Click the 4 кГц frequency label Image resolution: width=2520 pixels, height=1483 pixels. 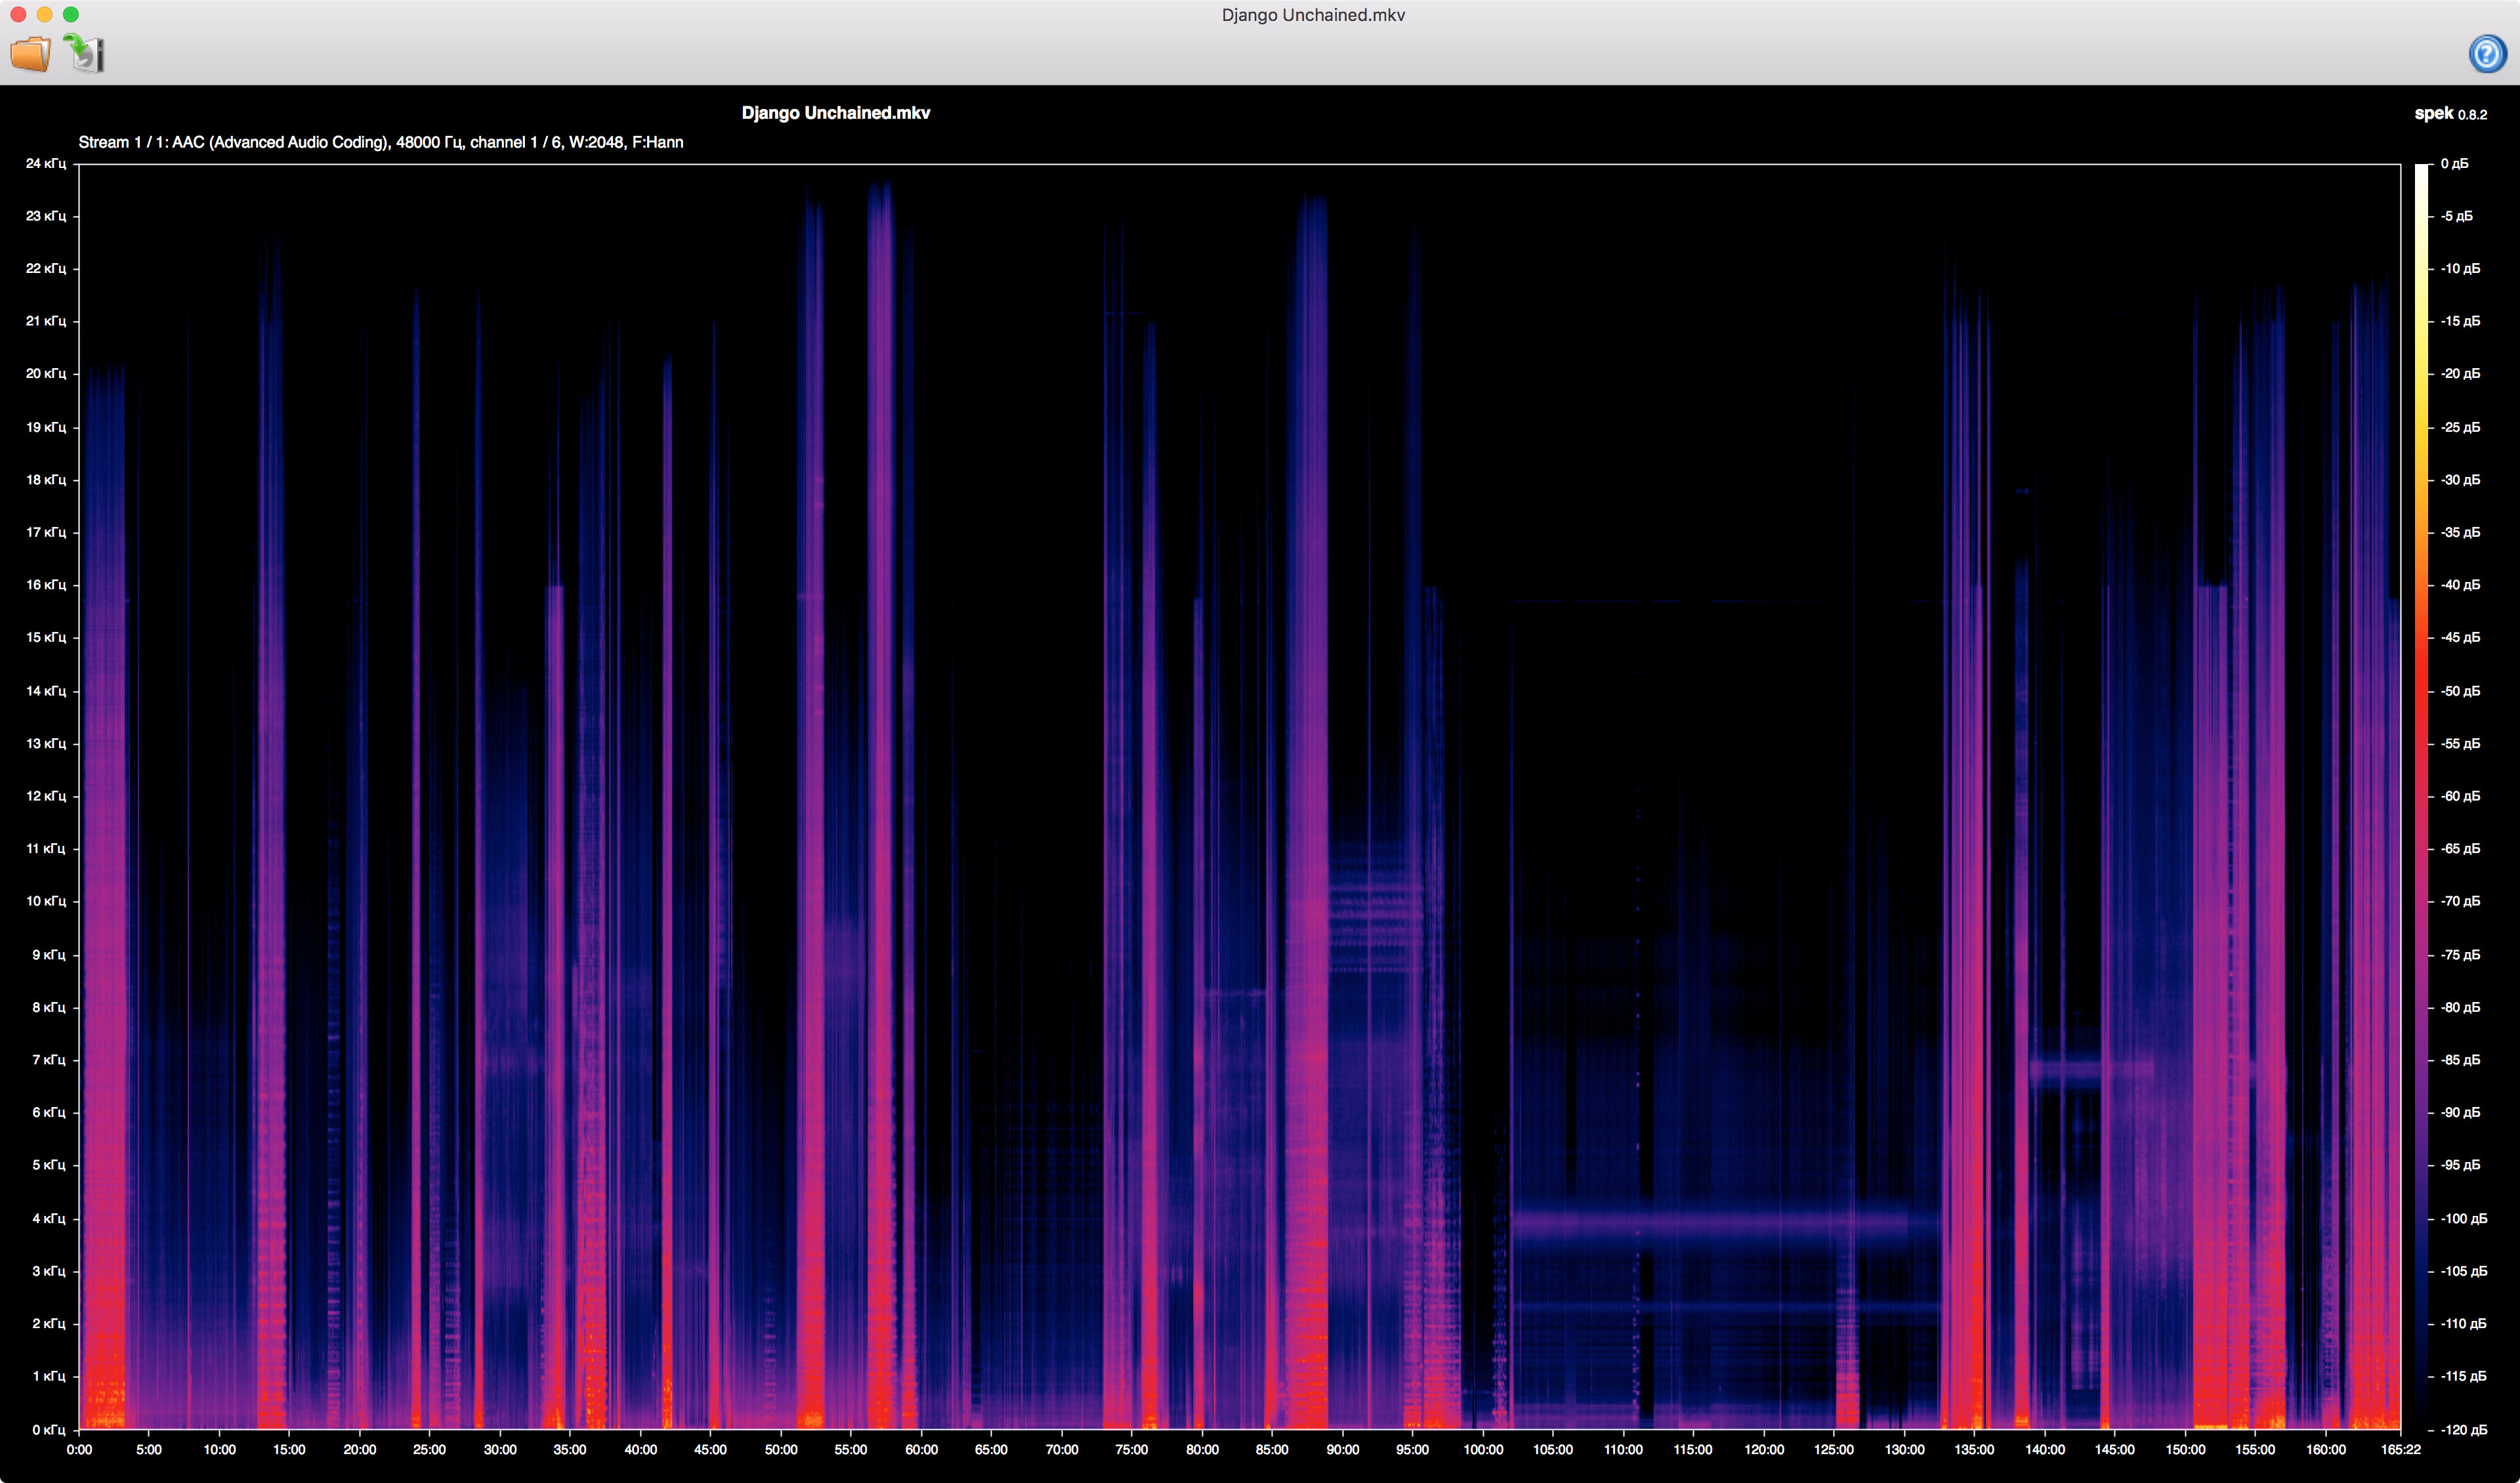(49, 1218)
